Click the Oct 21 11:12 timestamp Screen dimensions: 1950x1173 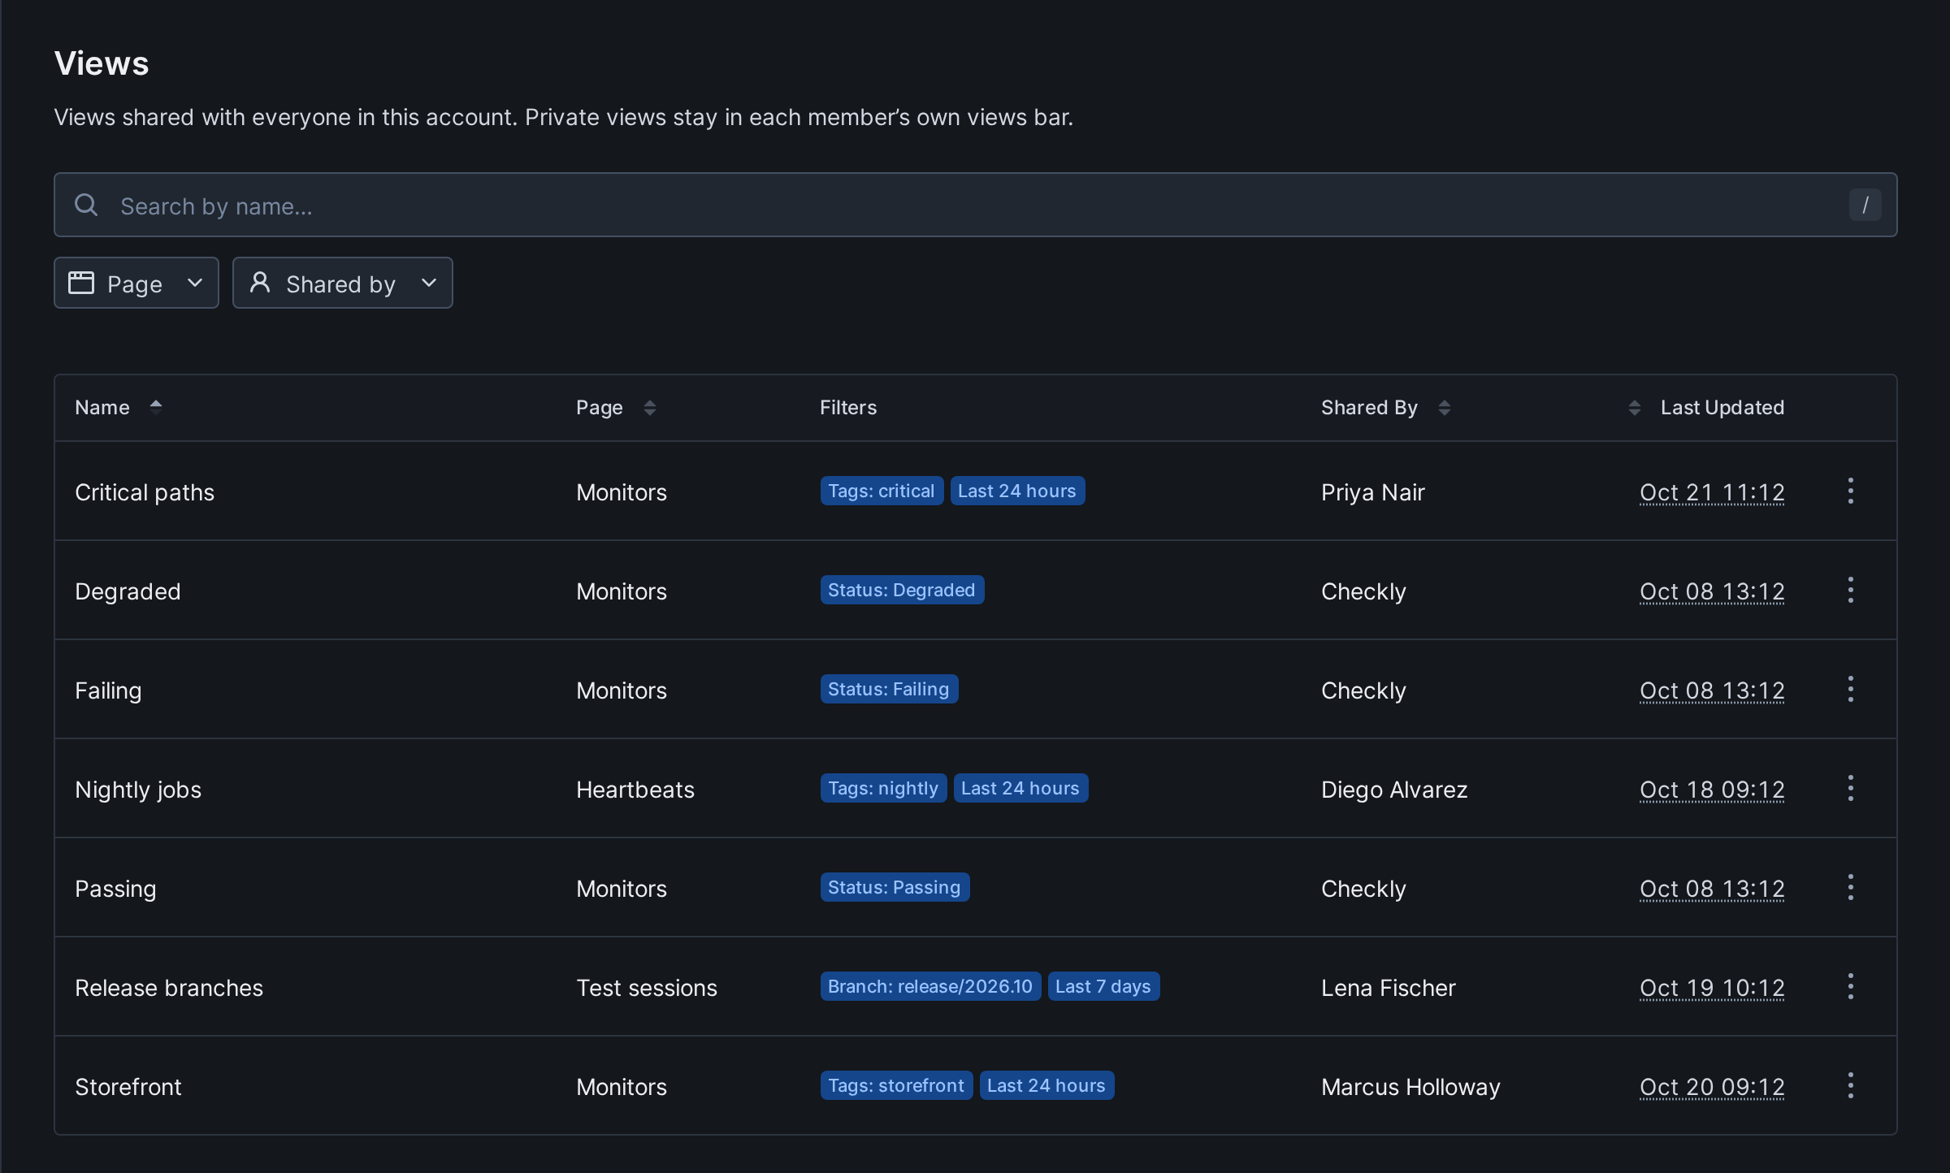click(x=1712, y=492)
